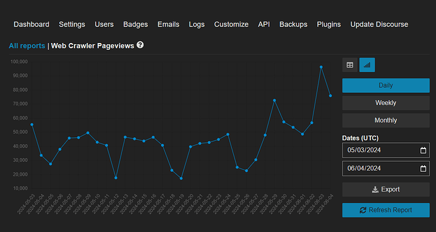The height and width of the screenshot is (232, 436).
Task: Focus the start date field 05/03/2024
Action: pyautogui.click(x=386, y=150)
